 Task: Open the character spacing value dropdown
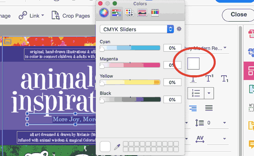click(224, 139)
